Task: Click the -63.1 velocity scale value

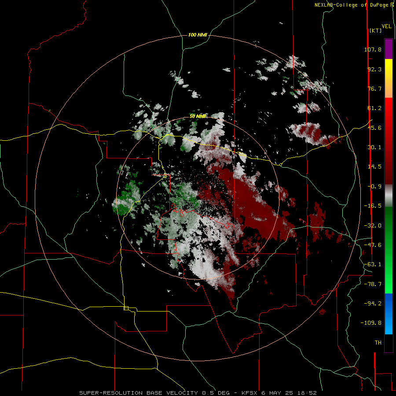Action: point(373,264)
